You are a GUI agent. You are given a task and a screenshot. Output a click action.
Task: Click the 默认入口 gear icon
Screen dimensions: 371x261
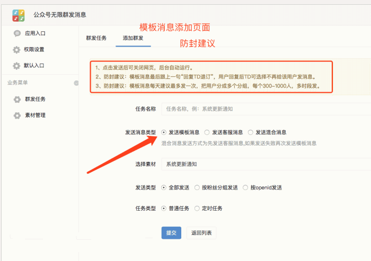[x=17, y=66]
